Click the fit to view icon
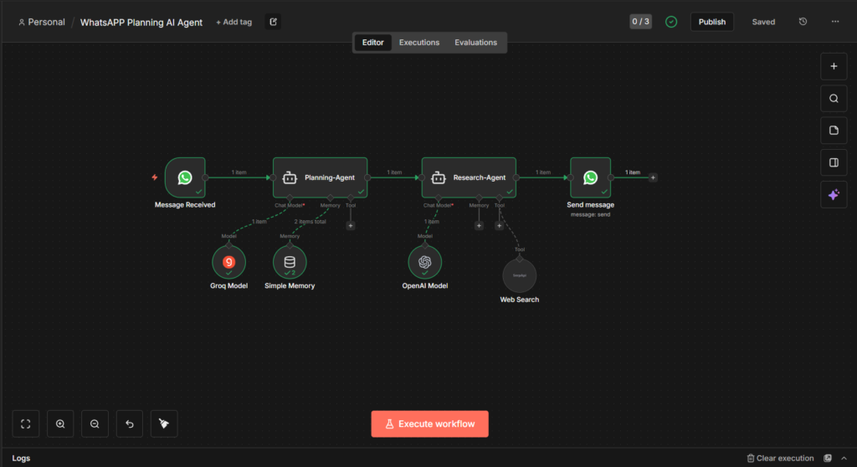Image resolution: width=857 pixels, height=467 pixels. [x=26, y=424]
